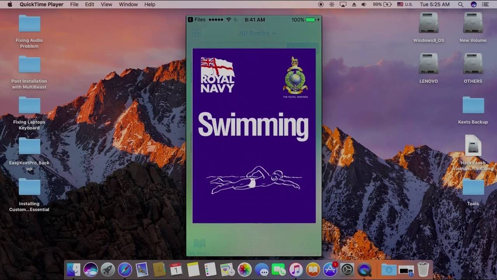Select the Hackintosh Vietnam dmg file
The image size is (497, 280).
[x=473, y=153]
